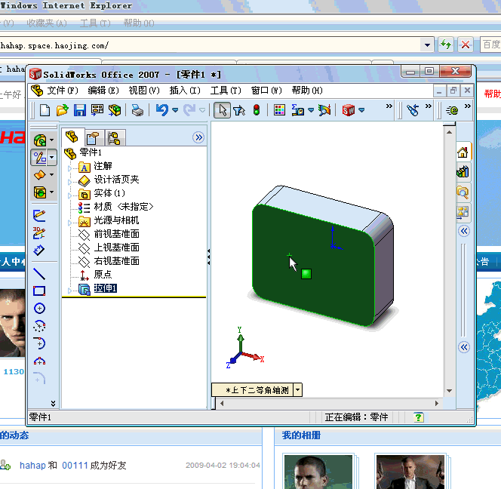
Task: Click the viewport horizontal scrollbar right arrow
Action: pyautogui.click(x=436, y=403)
